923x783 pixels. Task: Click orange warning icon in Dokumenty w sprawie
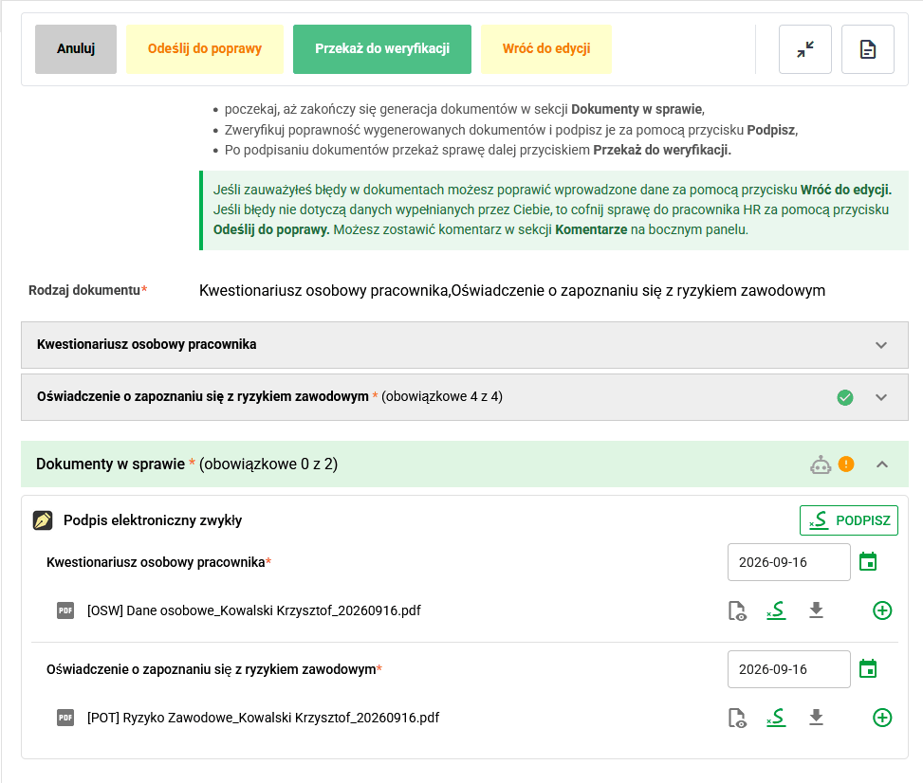pyautogui.click(x=846, y=464)
